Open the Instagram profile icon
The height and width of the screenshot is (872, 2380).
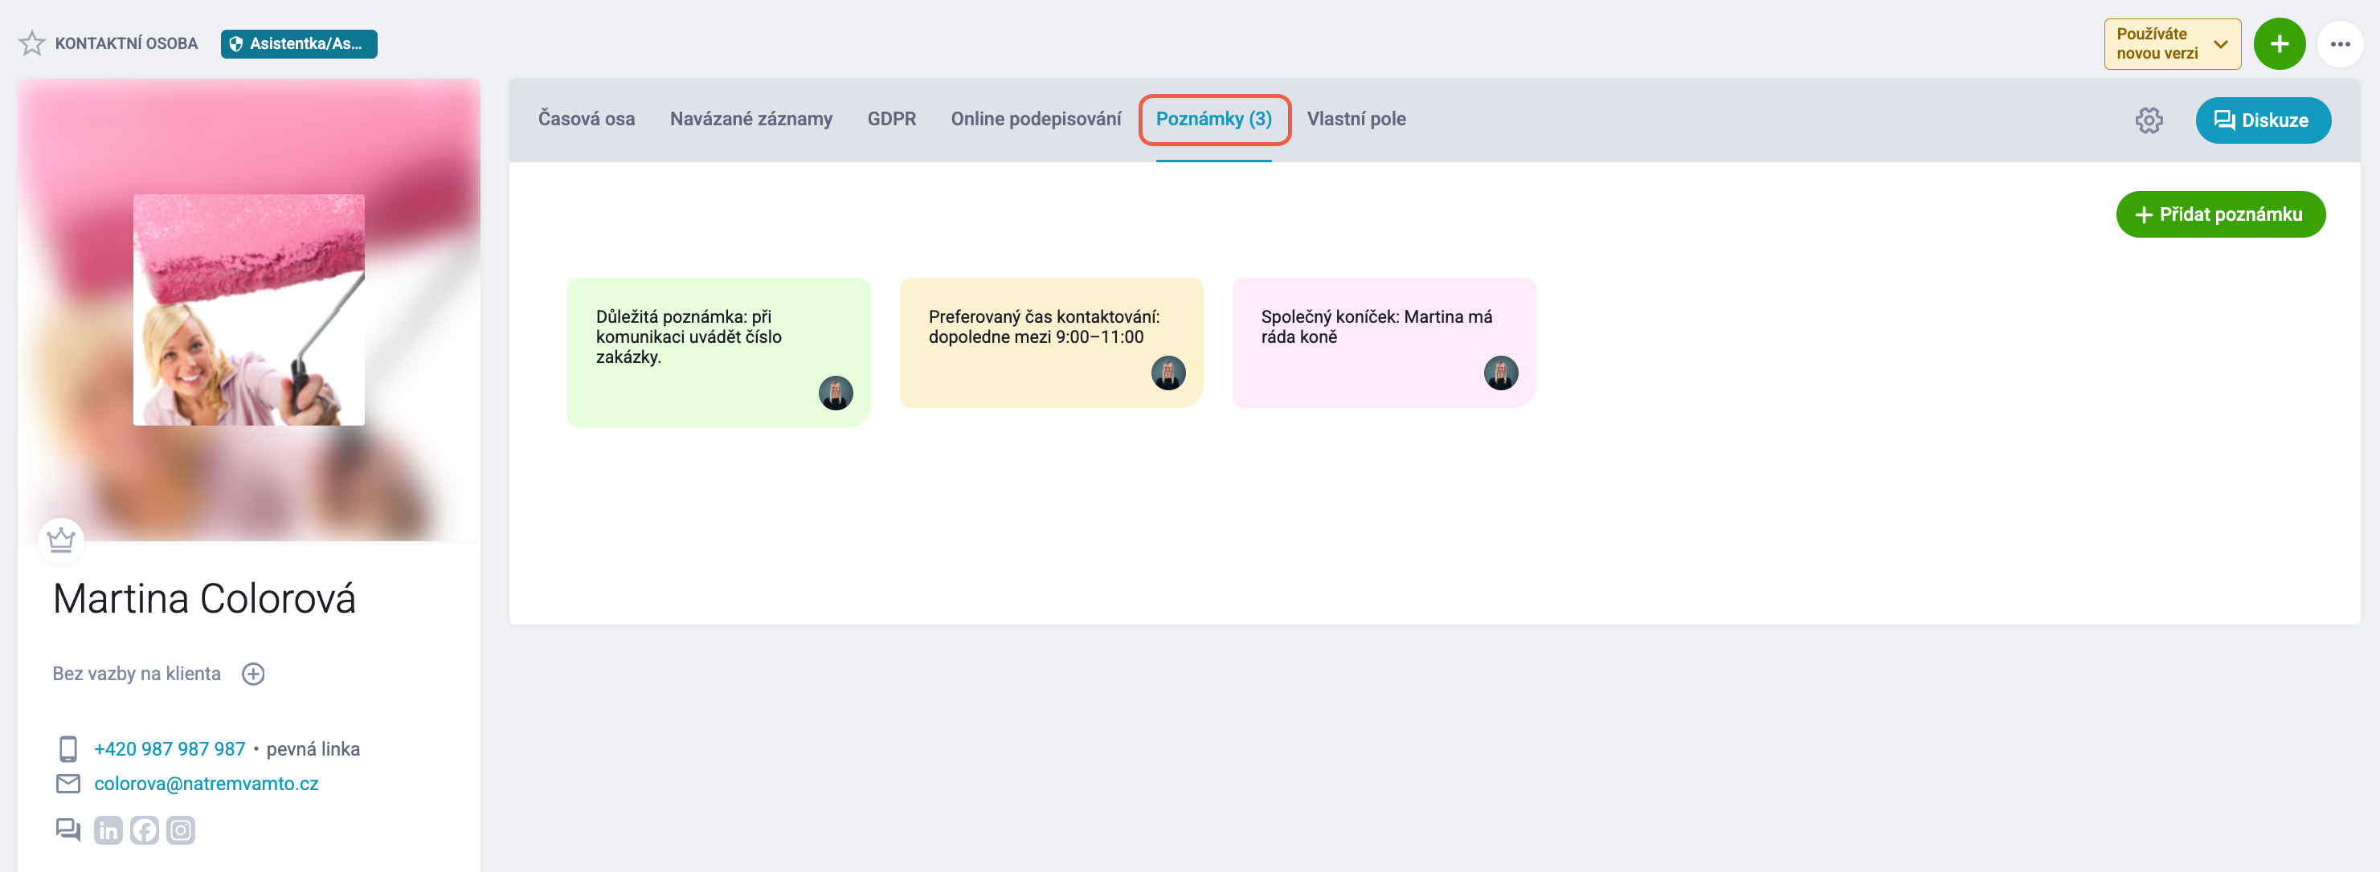tap(180, 829)
